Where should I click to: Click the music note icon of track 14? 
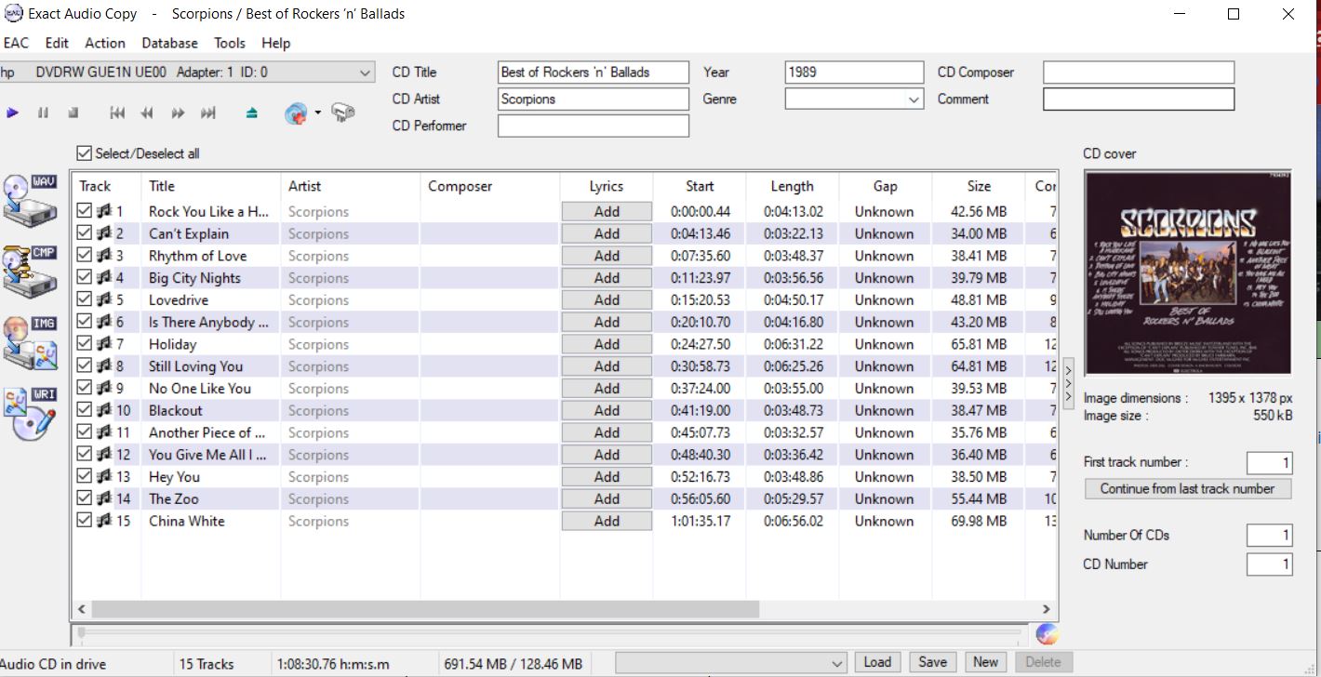(x=104, y=498)
